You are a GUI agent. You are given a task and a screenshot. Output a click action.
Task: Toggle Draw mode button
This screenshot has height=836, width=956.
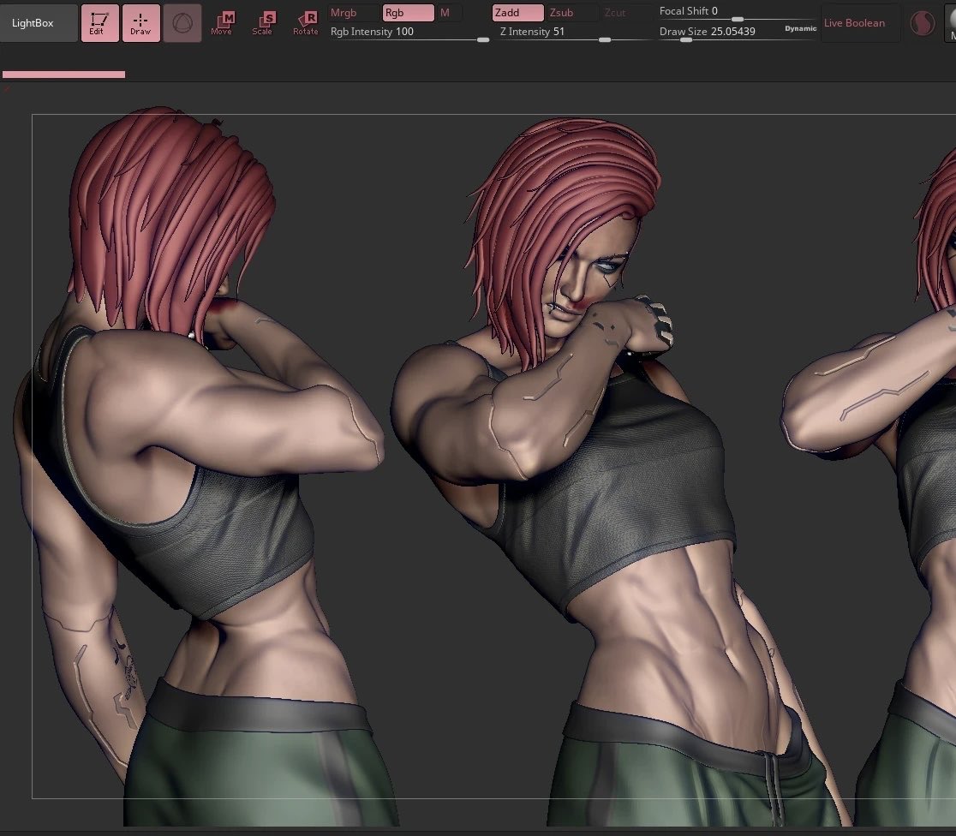click(140, 23)
